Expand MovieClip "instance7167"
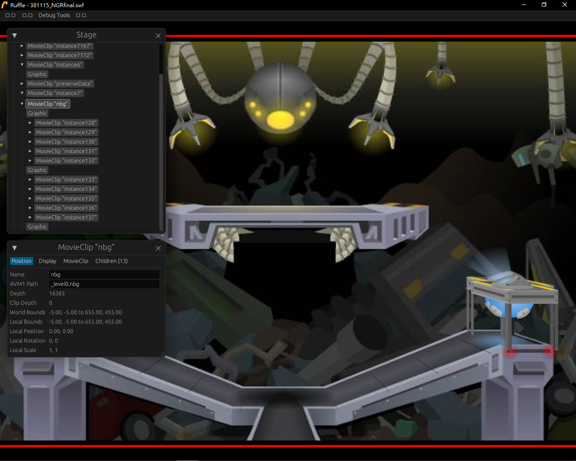This screenshot has width=576, height=461. click(x=22, y=45)
